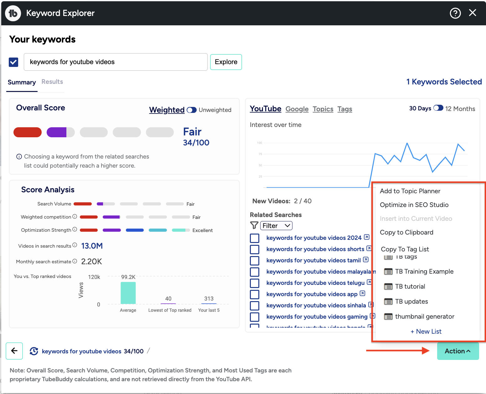Select the Topics tab
This screenshot has height=394, width=486.
[x=323, y=109]
